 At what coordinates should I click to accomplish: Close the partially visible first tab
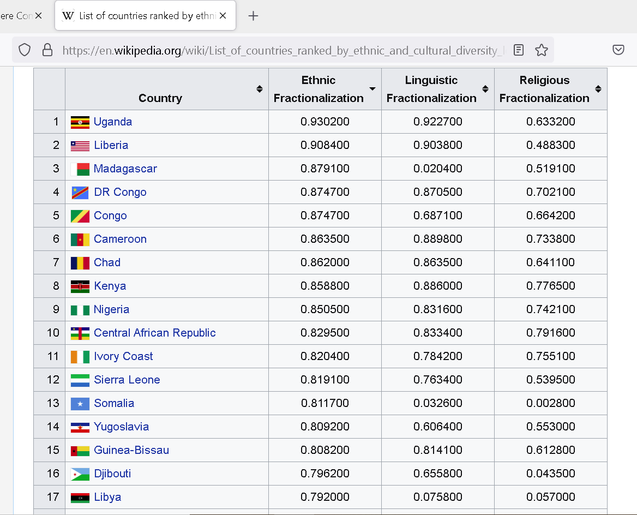tap(38, 16)
